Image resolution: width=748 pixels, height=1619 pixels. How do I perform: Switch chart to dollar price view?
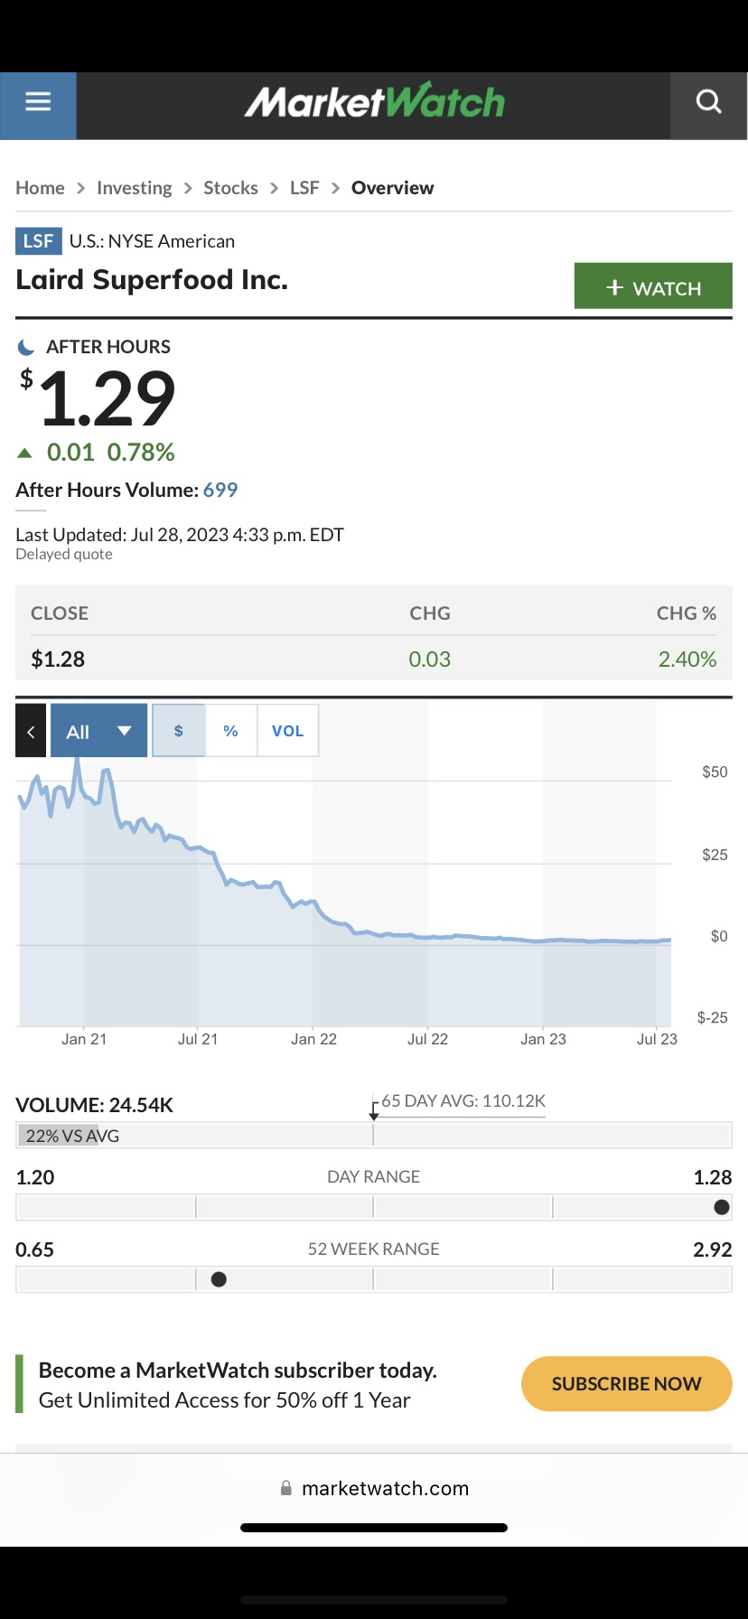pyautogui.click(x=179, y=731)
